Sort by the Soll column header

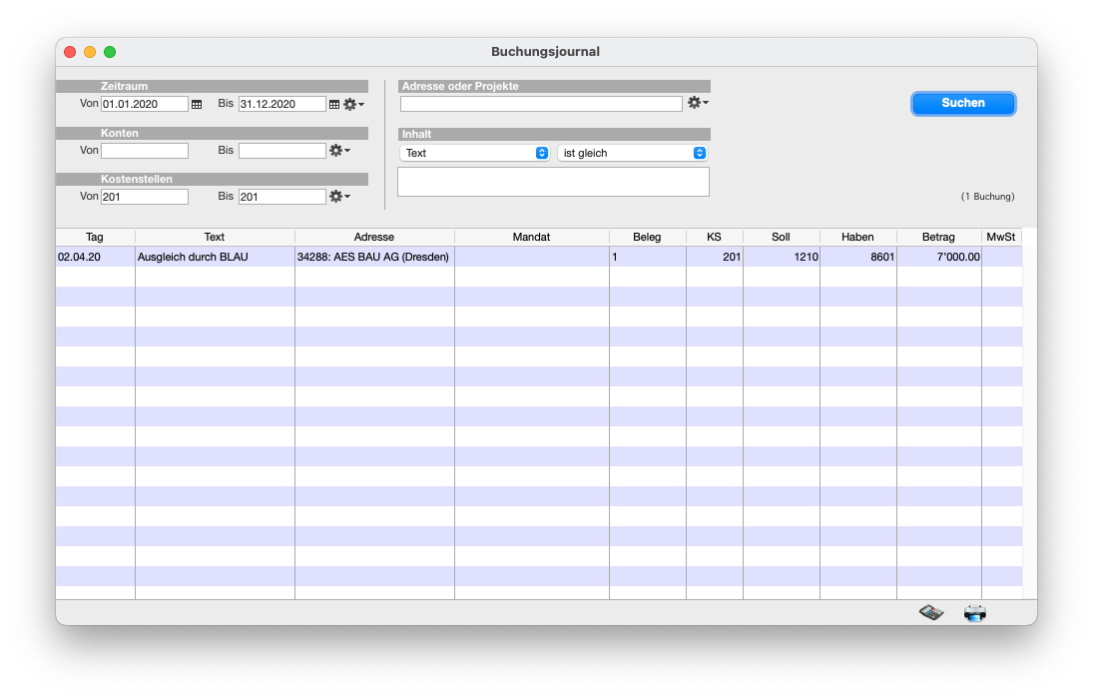pos(782,238)
